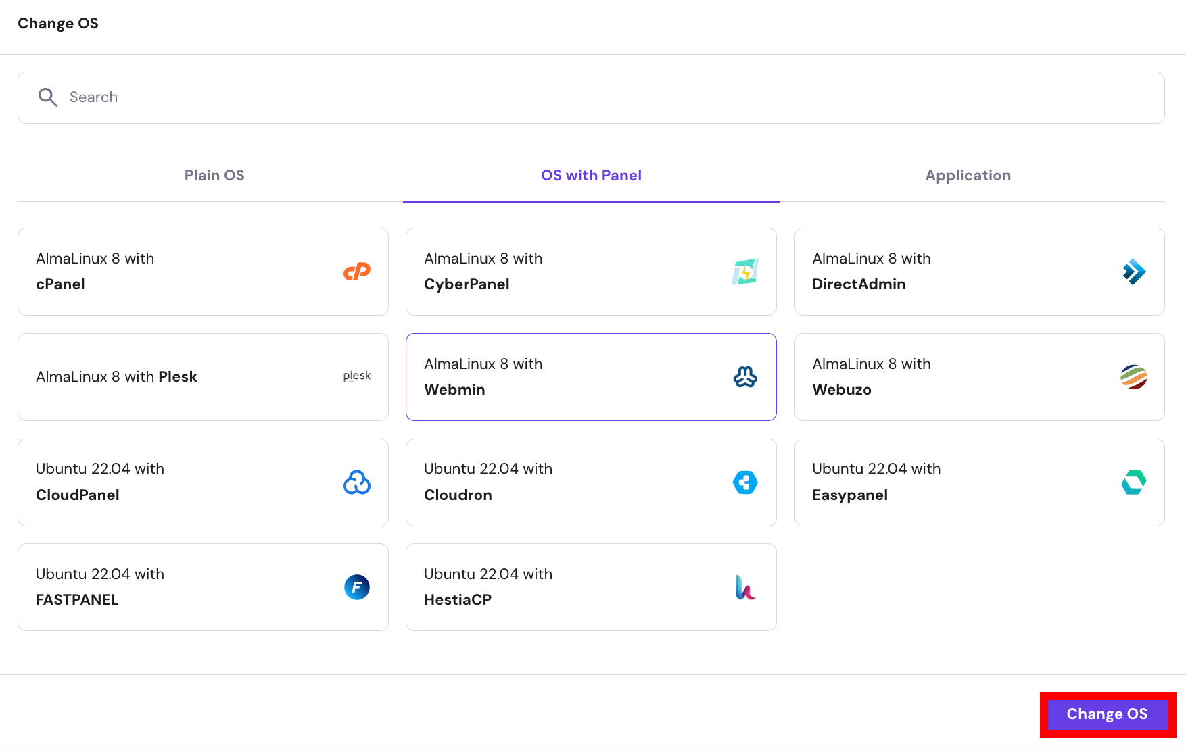The width and height of the screenshot is (1186, 750).
Task: Select AlmaLinux 8 with cPanel option
Action: 203,272
